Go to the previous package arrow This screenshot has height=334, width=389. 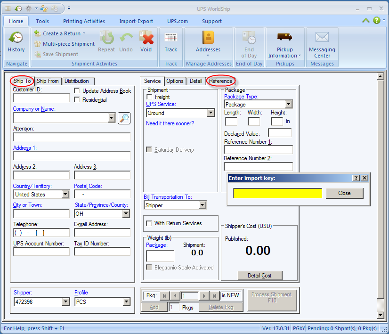[175, 296]
